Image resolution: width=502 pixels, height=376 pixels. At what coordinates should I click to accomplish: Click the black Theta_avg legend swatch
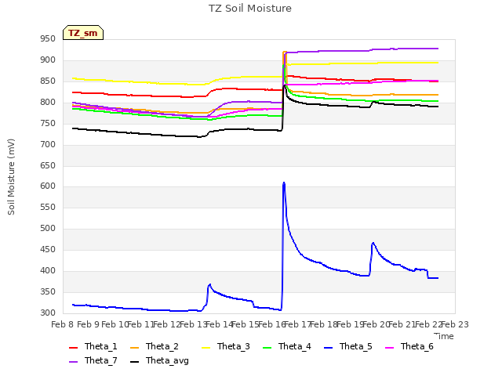point(134,362)
